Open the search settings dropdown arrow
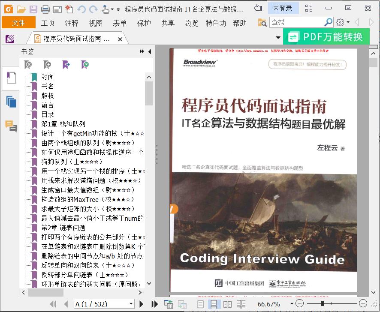 pos(348,22)
